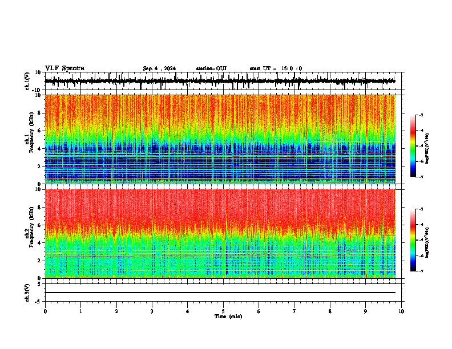Click the "-3" label on ch.1 colorbar

(x=421, y=115)
